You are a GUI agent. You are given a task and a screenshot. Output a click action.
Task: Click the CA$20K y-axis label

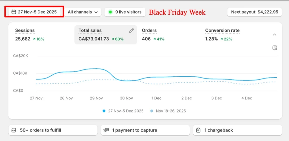pyautogui.click(x=21, y=56)
